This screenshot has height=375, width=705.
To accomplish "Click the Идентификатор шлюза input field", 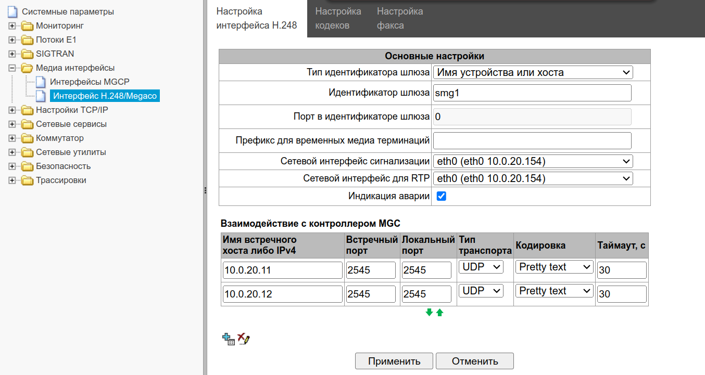I will (x=532, y=93).
